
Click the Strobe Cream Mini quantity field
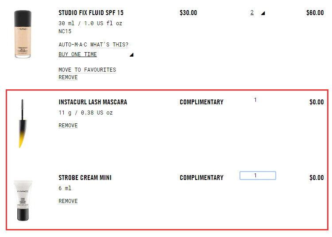(258, 176)
